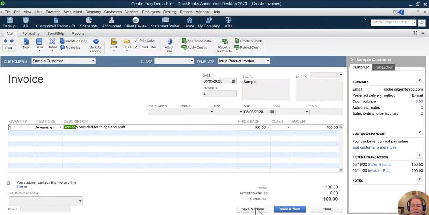Click Edit customer preferences link

pyautogui.click(x=374, y=147)
